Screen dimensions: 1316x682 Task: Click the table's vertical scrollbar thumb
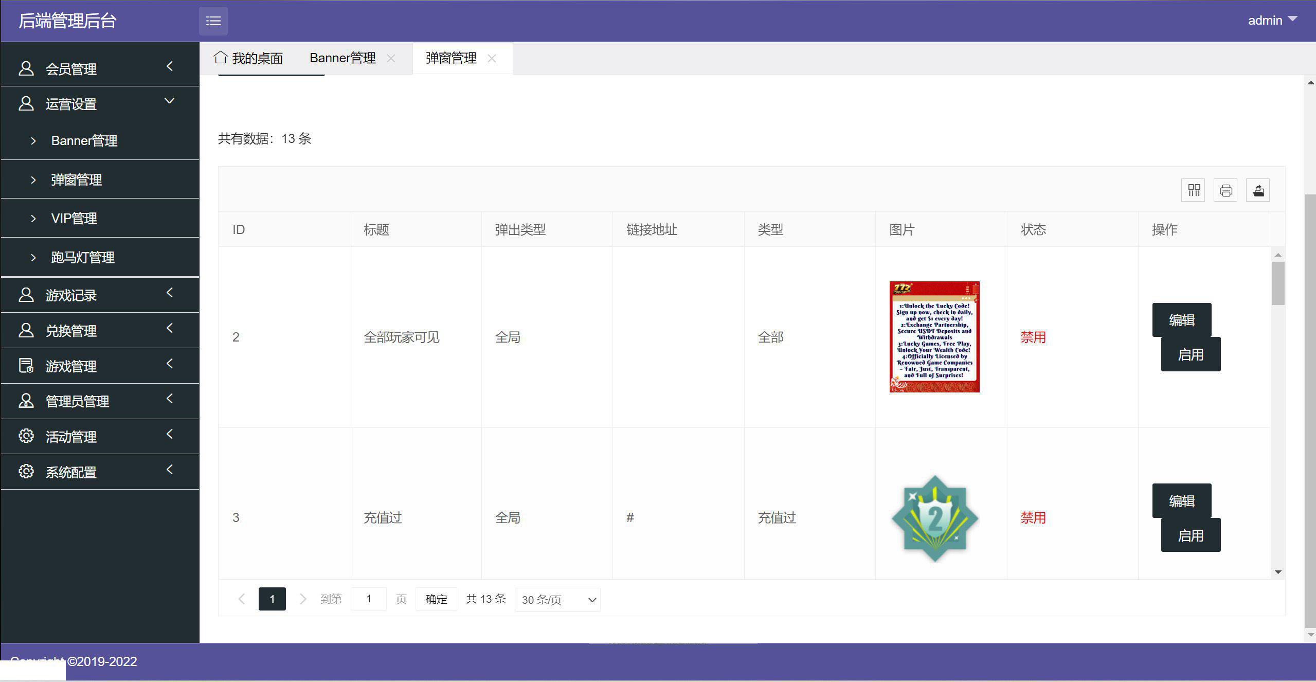1278,283
